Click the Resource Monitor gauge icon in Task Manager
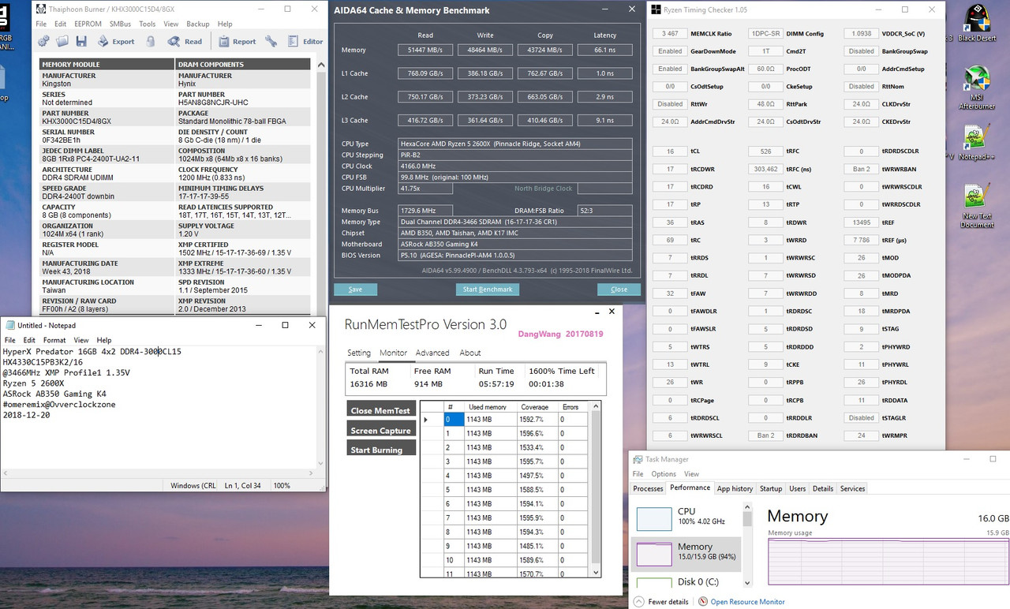This screenshot has height=609, width=1010. [703, 601]
